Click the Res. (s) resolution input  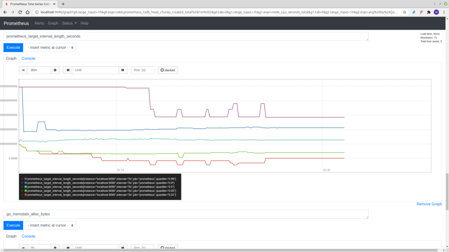point(143,70)
